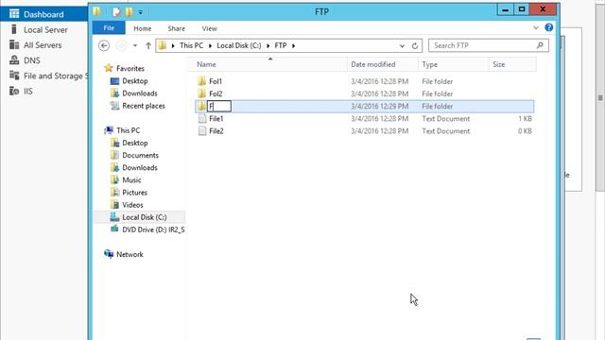
Task: Click the Fol1 folder icon
Action: (x=201, y=81)
